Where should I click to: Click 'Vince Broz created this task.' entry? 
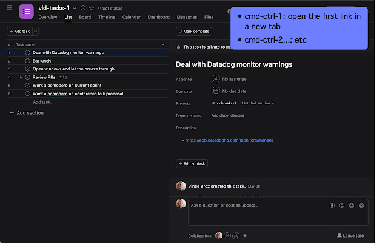tap(217, 186)
